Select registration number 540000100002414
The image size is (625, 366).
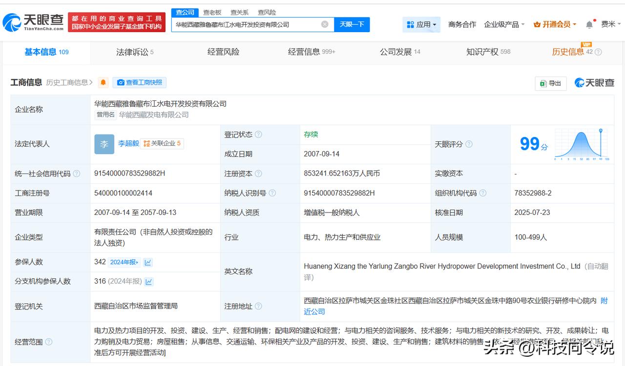[123, 193]
